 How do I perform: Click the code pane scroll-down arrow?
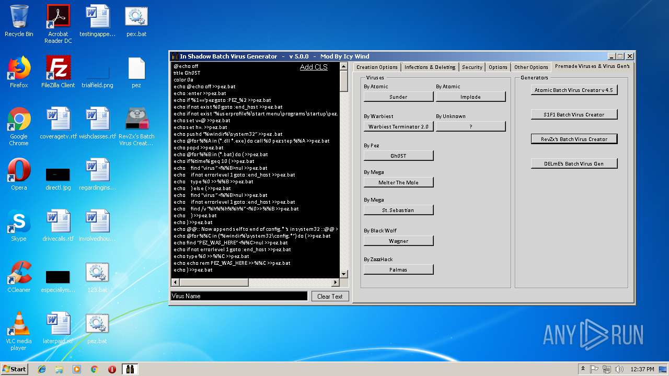[343, 274]
